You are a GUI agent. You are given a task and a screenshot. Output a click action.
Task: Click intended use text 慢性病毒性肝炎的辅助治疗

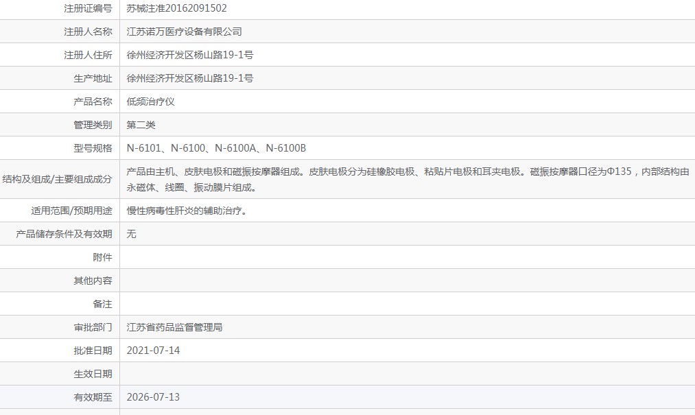click(187, 211)
